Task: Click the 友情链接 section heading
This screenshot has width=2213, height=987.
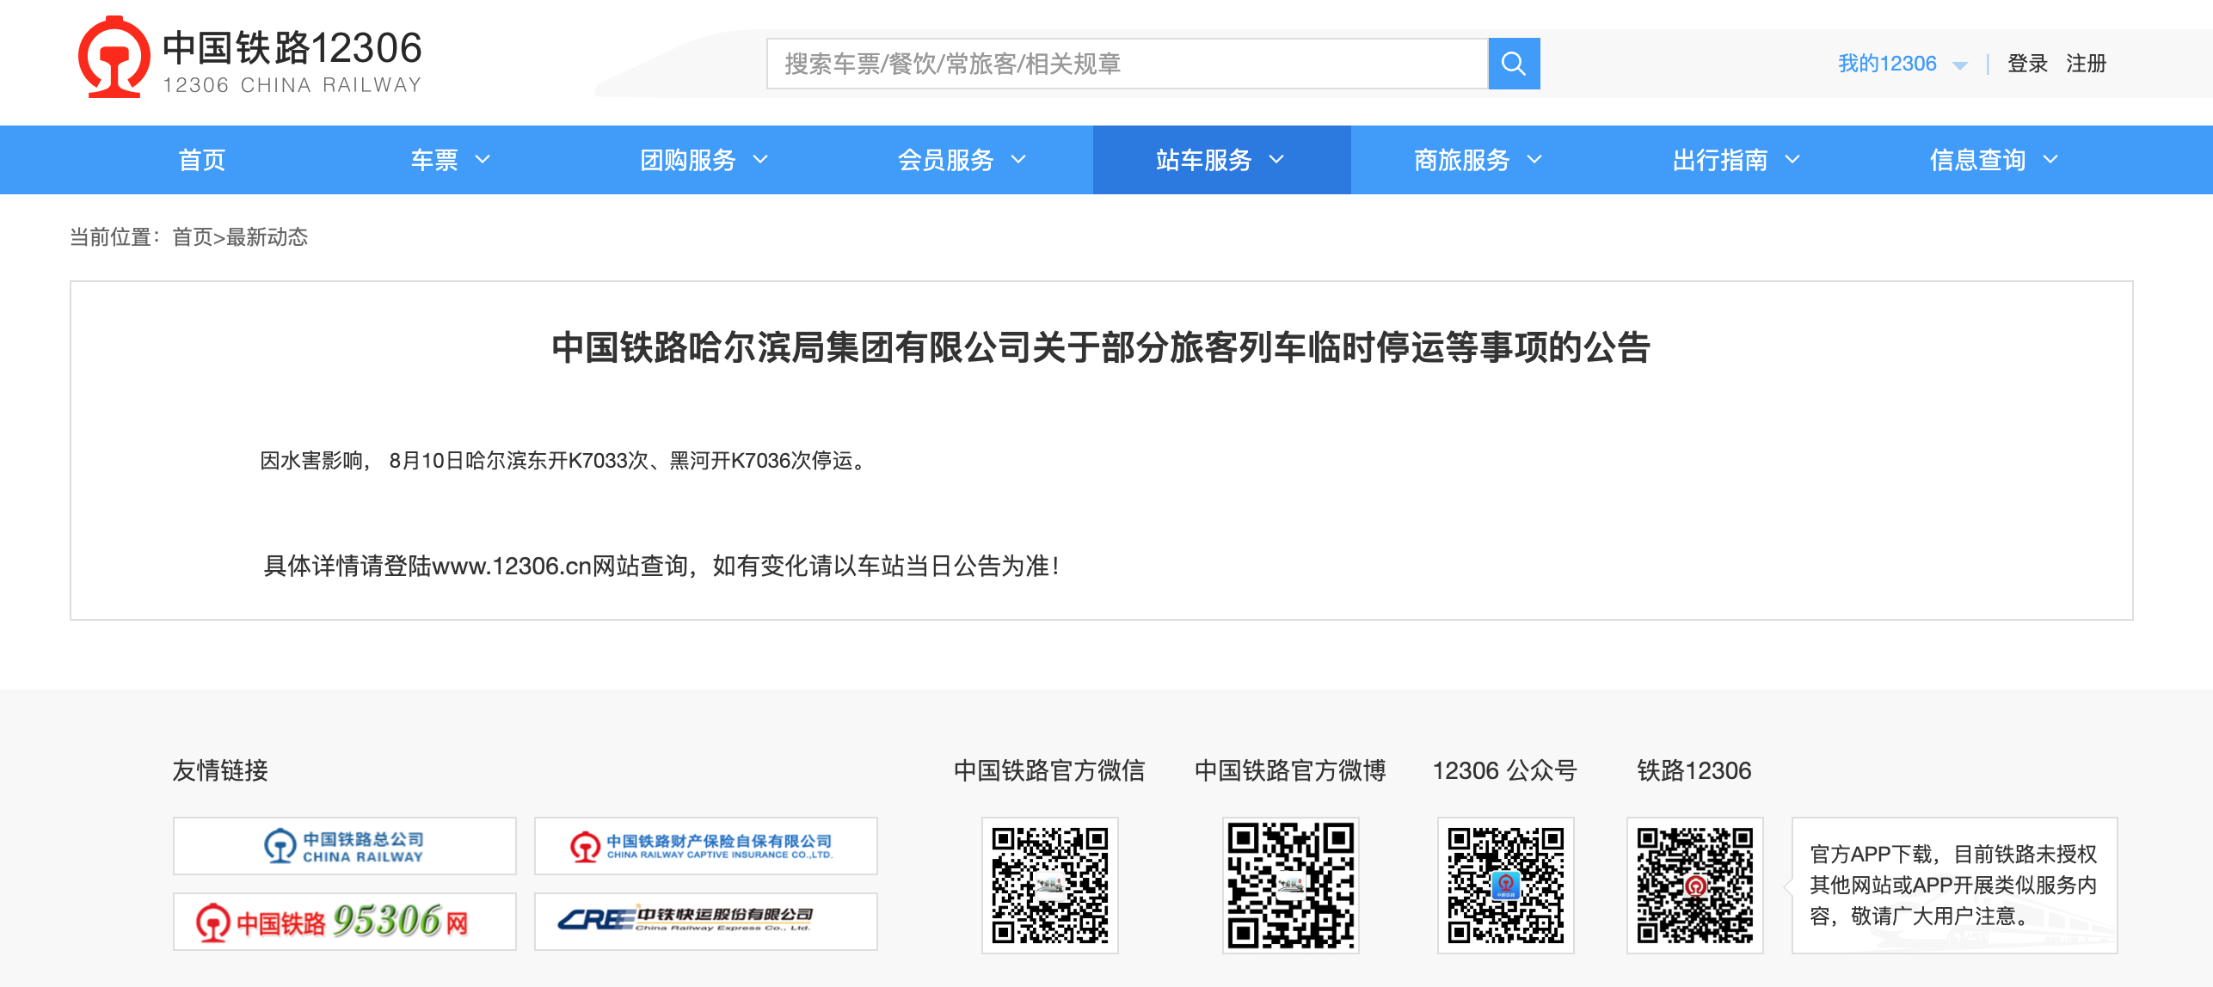Action: 220,770
